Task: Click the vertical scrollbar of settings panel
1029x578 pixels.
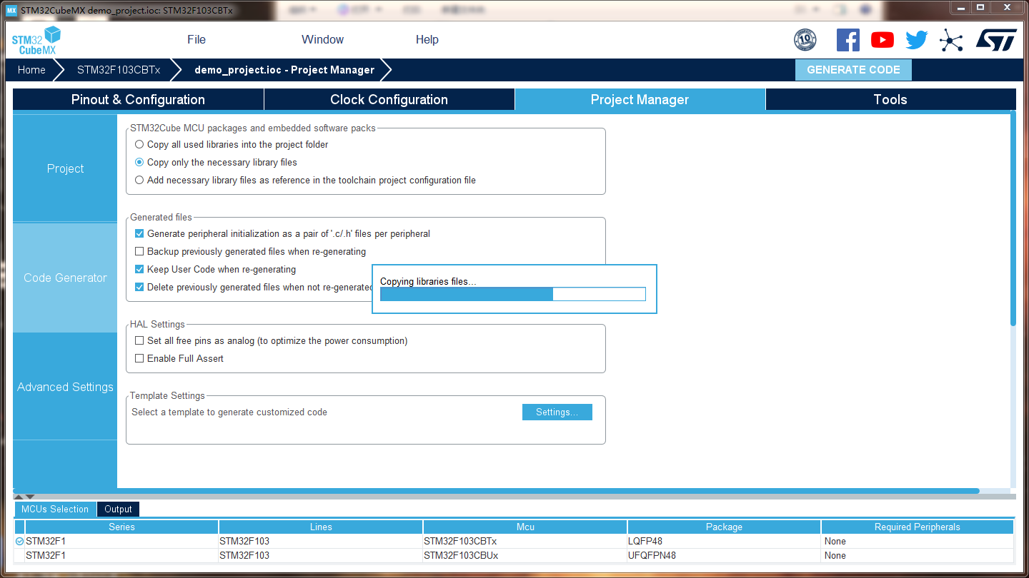Action: tap(1013, 218)
